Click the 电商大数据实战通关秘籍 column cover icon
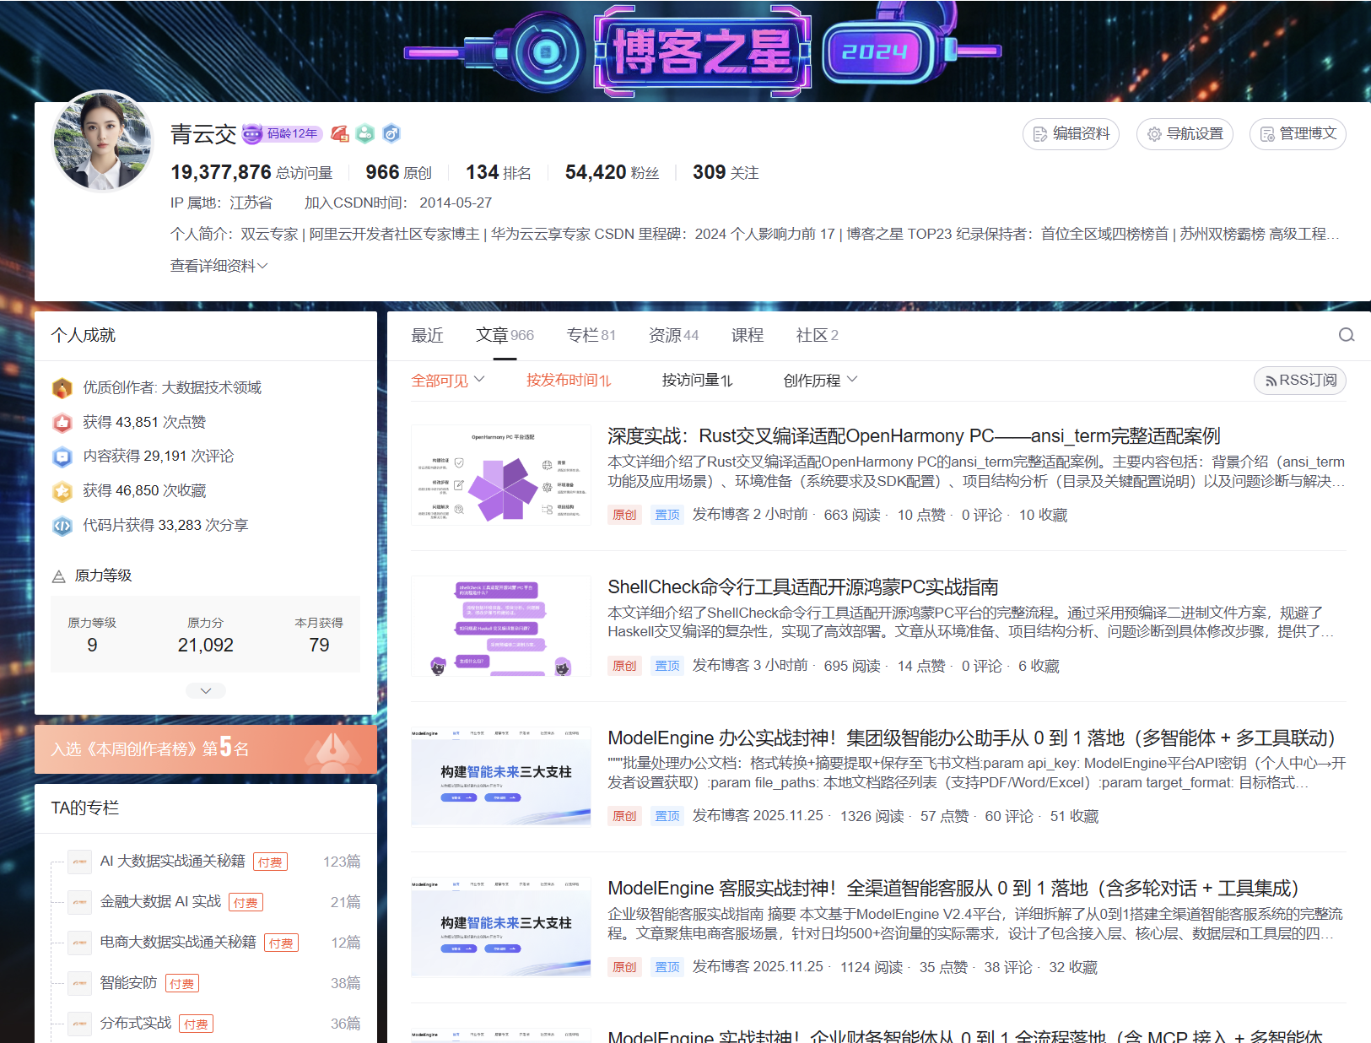Screen dimensions: 1371x1043 [x=79, y=943]
